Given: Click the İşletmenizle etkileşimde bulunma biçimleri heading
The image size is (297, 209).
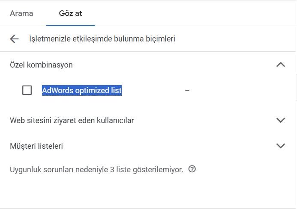Looking at the screenshot, I should 102,39.
